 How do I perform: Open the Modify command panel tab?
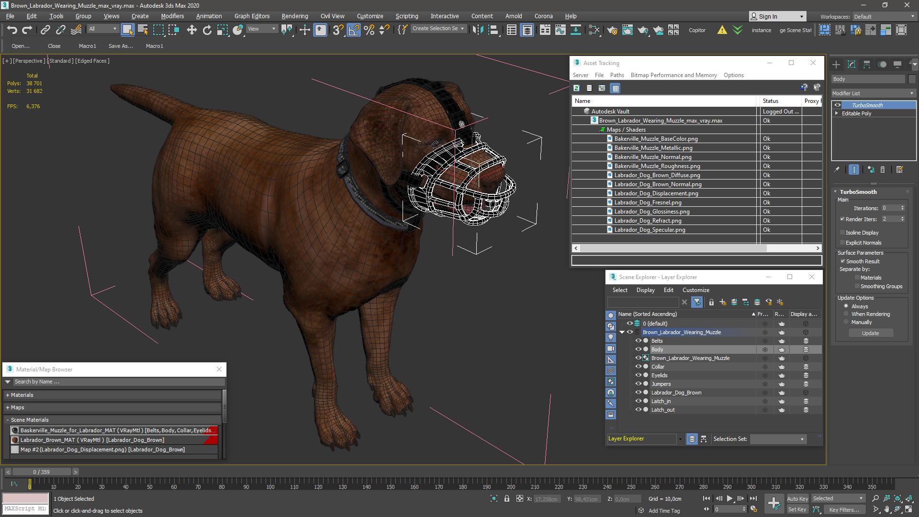(x=851, y=64)
